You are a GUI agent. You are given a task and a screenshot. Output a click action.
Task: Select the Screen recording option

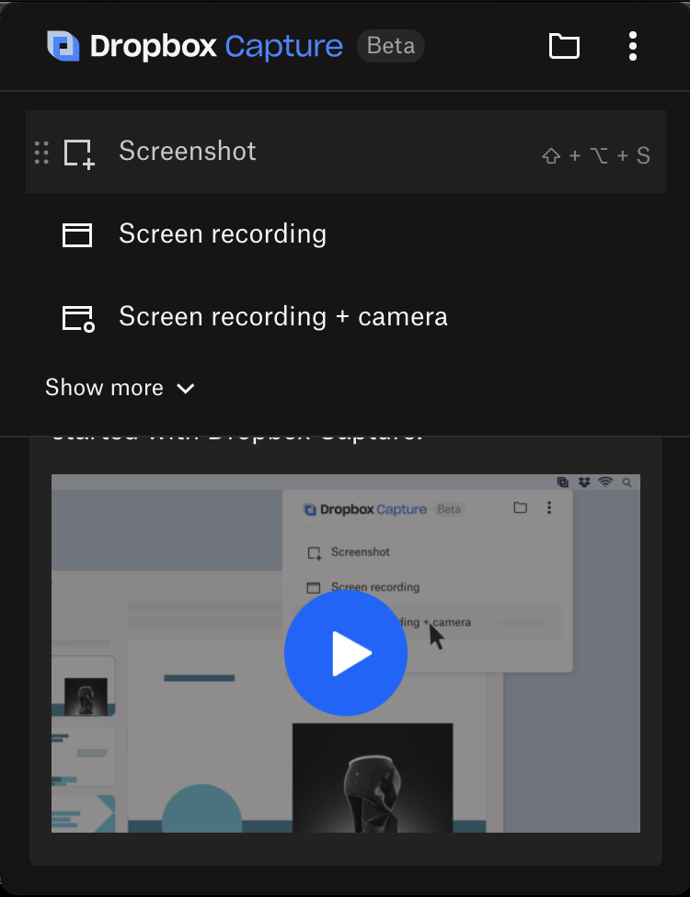point(346,234)
